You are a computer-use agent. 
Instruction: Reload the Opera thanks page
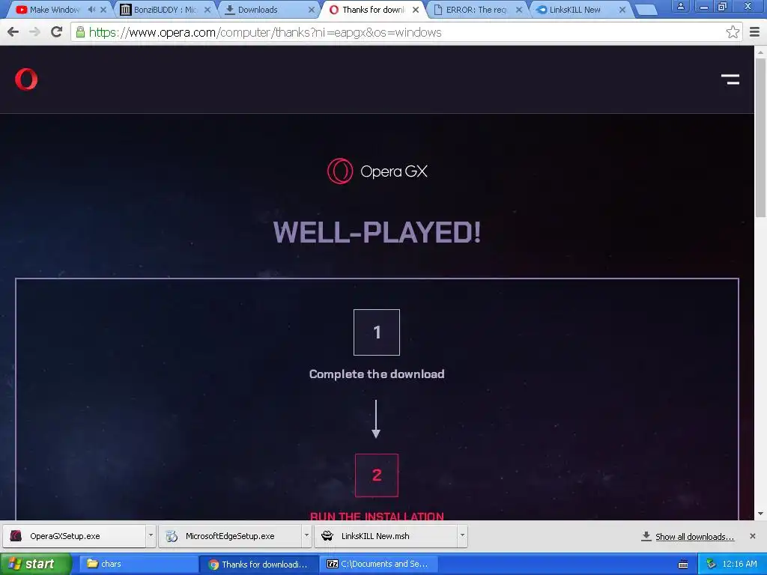(57, 31)
